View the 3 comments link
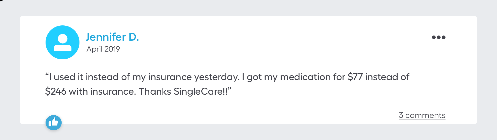Image resolution: width=497 pixels, height=140 pixels. pos(422,115)
